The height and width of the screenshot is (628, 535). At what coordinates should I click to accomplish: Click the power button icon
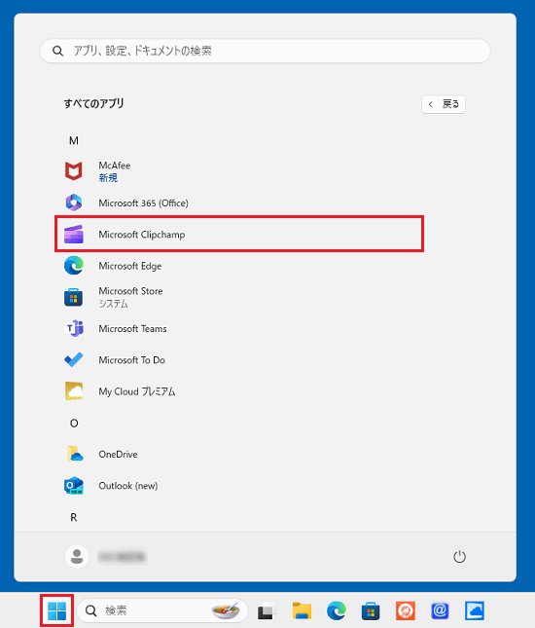pos(459,557)
